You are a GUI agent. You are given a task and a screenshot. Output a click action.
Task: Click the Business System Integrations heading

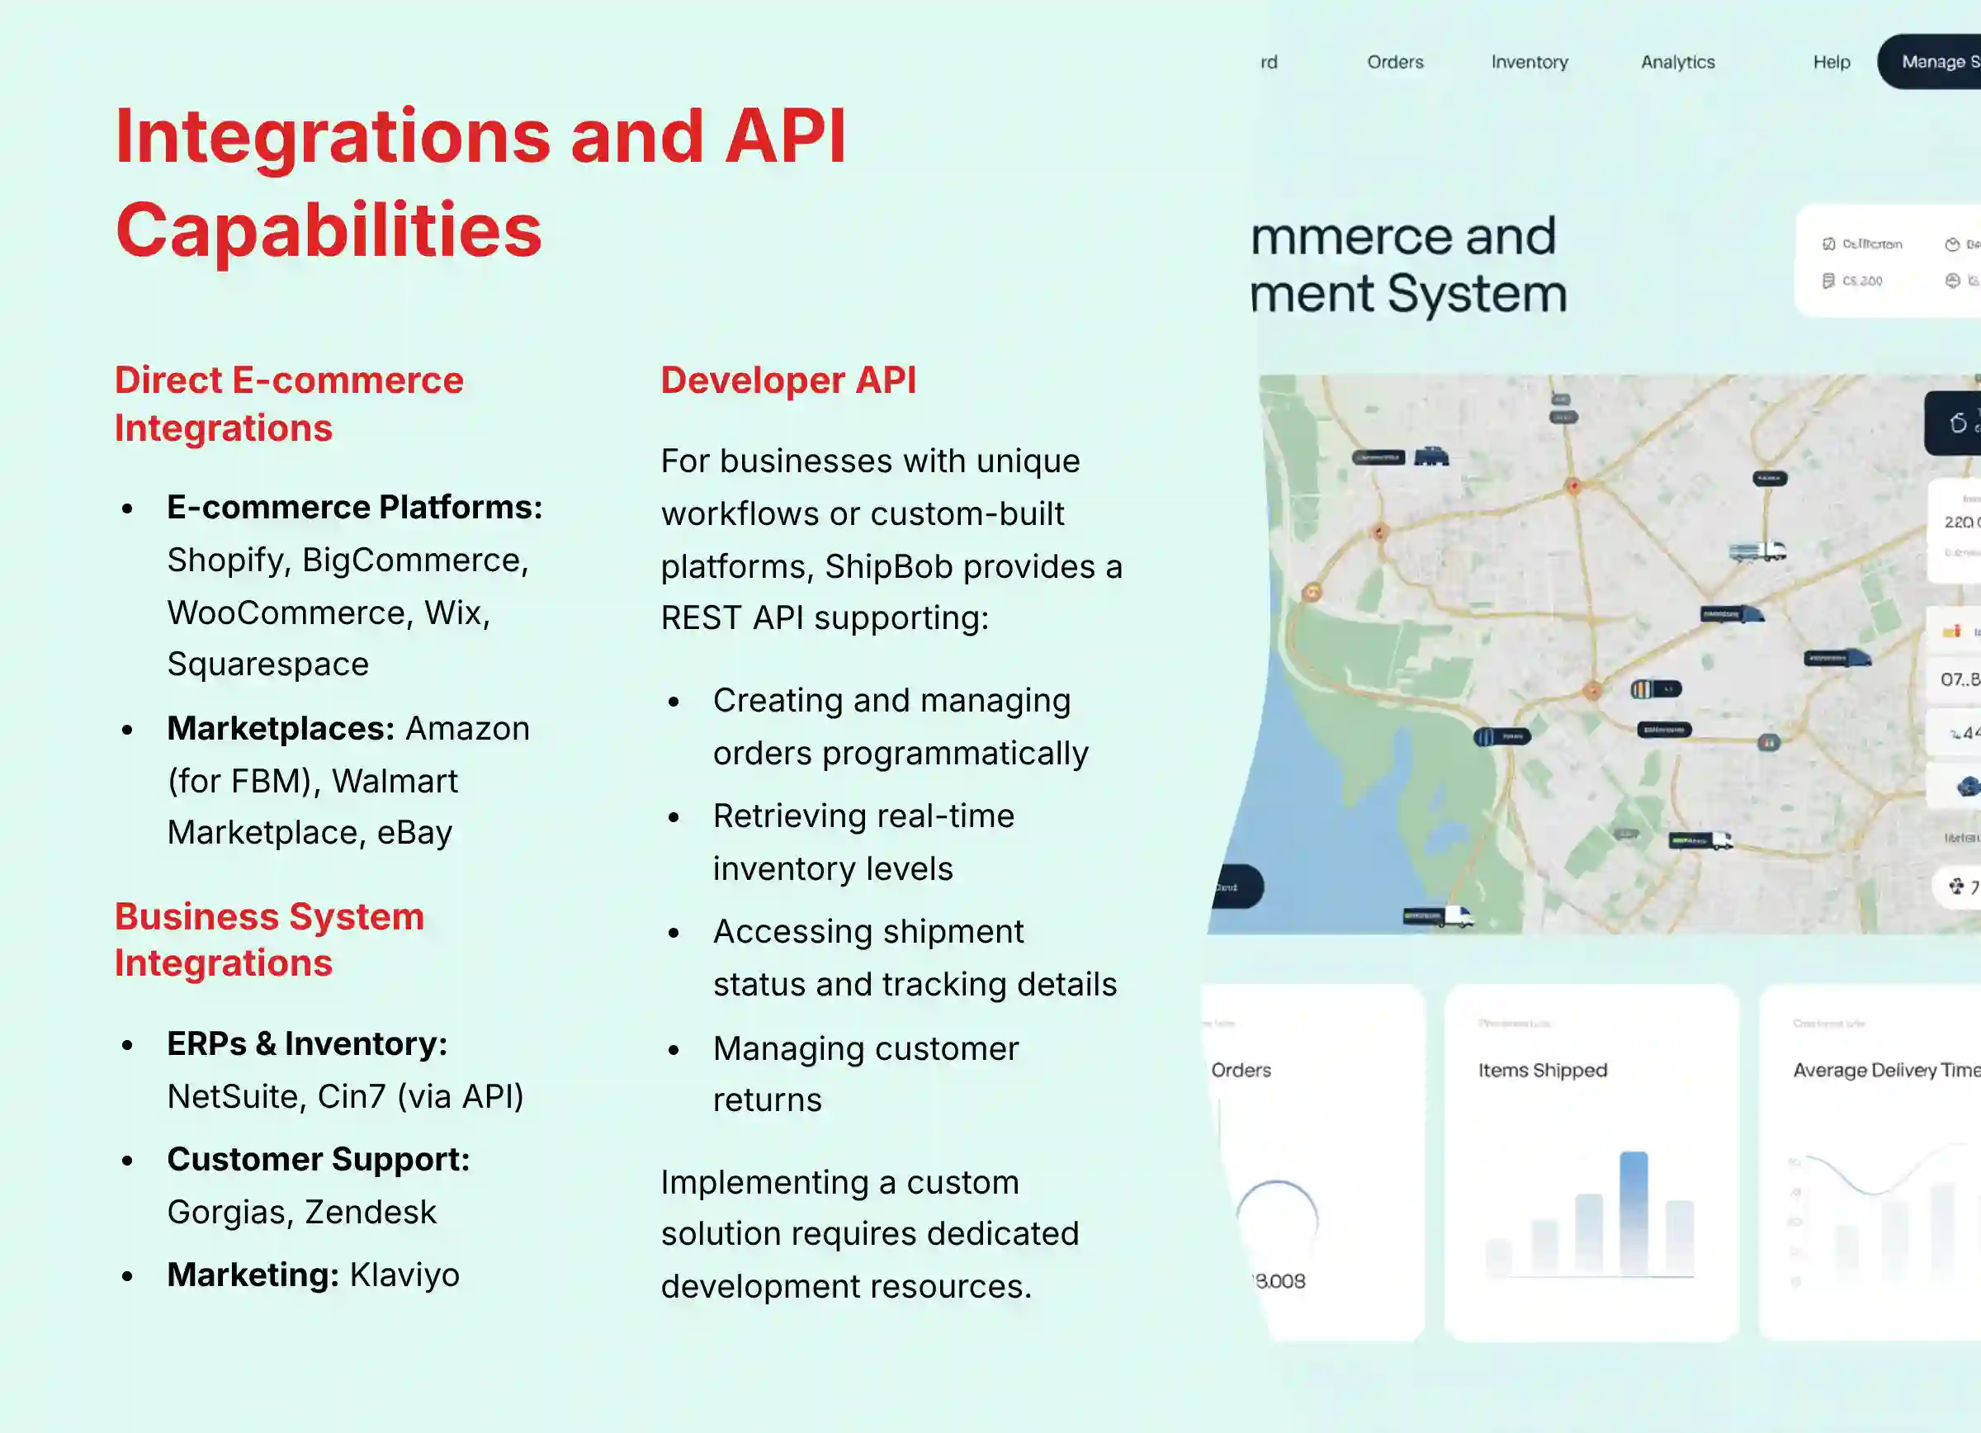coord(269,939)
